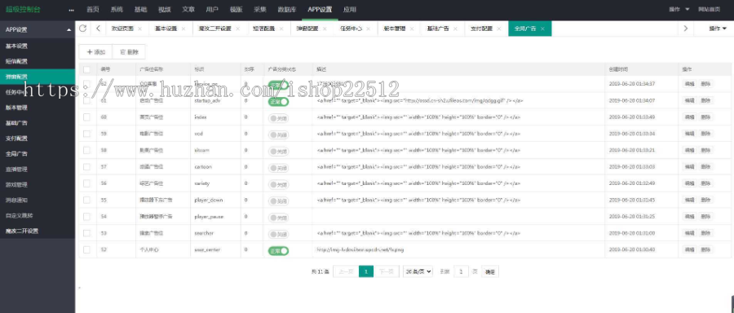This screenshot has width=734, height=313.
Task: Select 消息通知 in the sidebar
Action: (38, 200)
